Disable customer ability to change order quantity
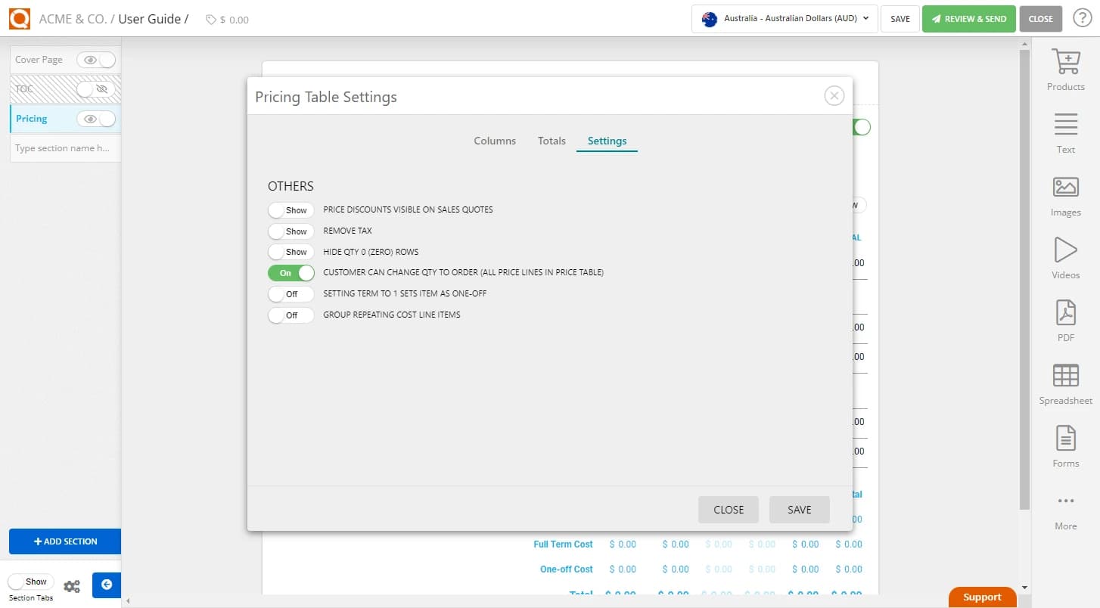Image resolution: width=1100 pixels, height=608 pixels. [291, 272]
